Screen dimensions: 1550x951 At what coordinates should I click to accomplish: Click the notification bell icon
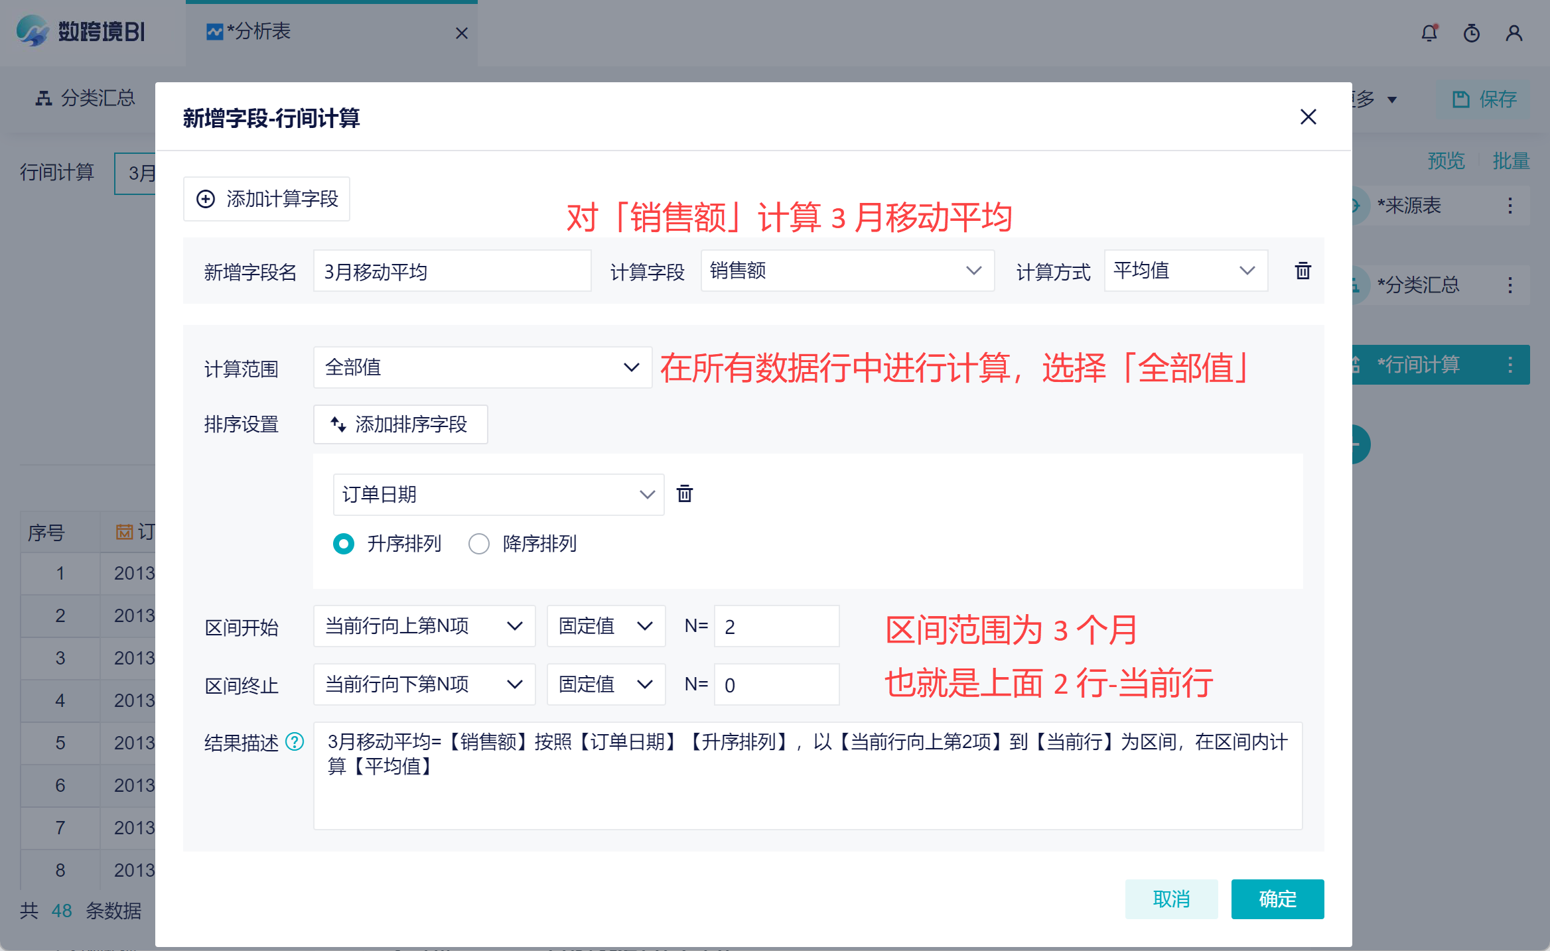click(1429, 33)
